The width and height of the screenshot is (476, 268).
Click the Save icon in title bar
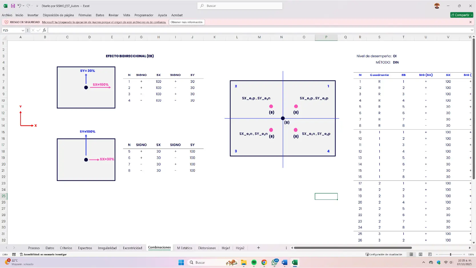[13, 6]
